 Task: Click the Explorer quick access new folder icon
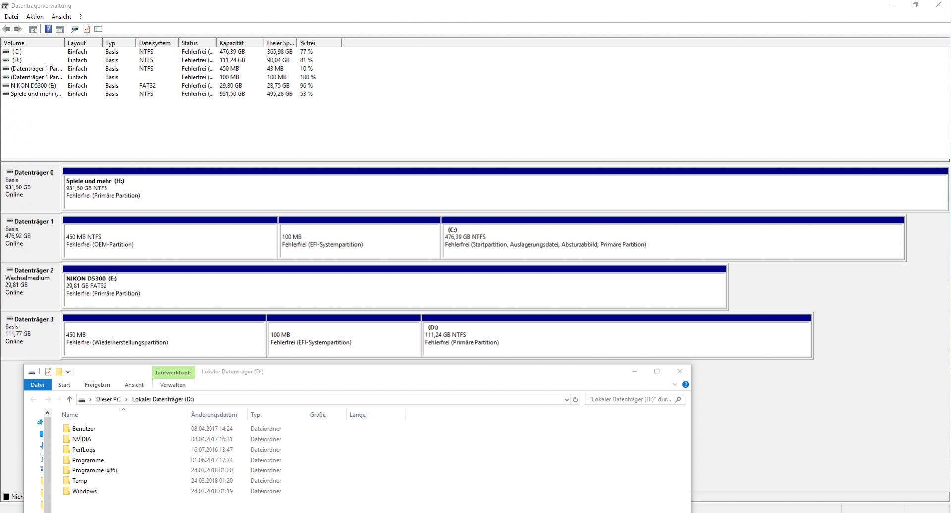[59, 372]
